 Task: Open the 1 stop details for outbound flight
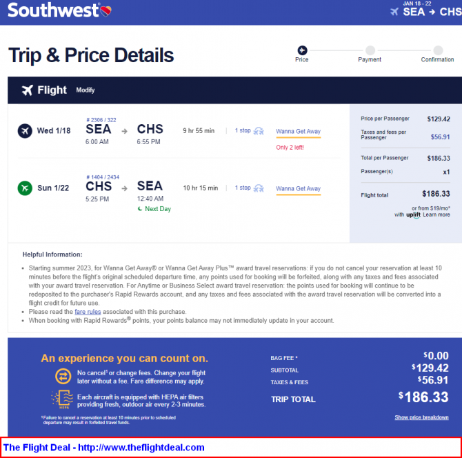pos(243,130)
